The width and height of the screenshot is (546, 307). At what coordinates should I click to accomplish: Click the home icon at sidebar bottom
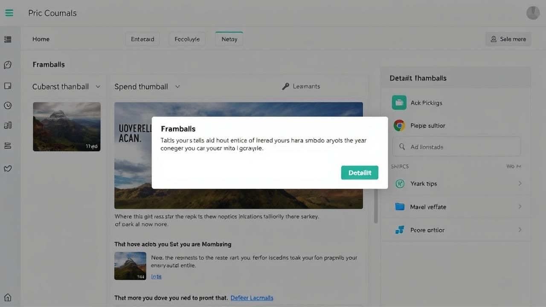(8, 297)
